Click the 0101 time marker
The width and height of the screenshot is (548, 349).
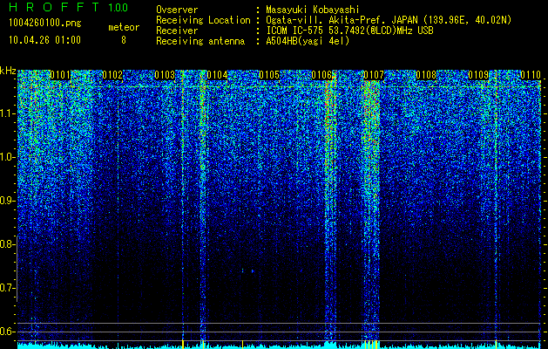click(x=60, y=75)
